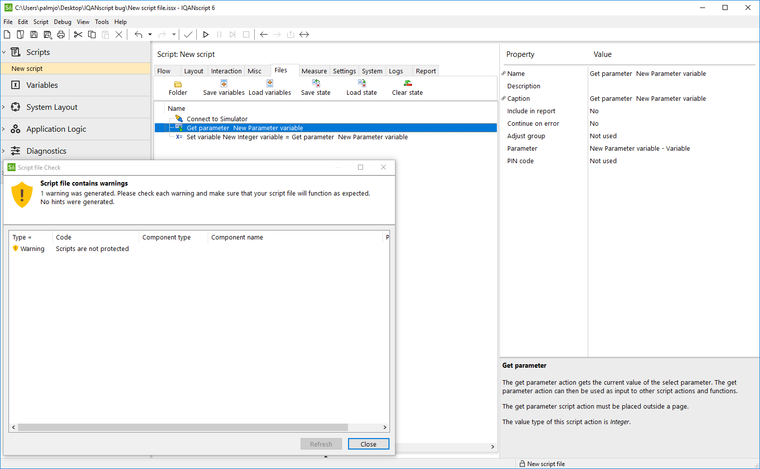Add a Load state action
Screen dimensions: 760x469
[x=362, y=88]
